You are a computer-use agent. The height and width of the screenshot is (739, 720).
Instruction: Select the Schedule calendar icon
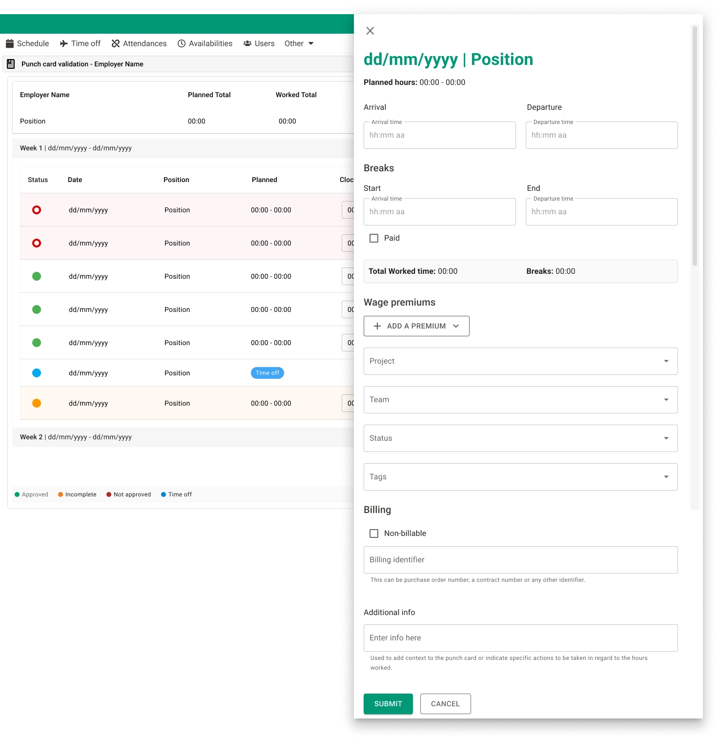(10, 43)
